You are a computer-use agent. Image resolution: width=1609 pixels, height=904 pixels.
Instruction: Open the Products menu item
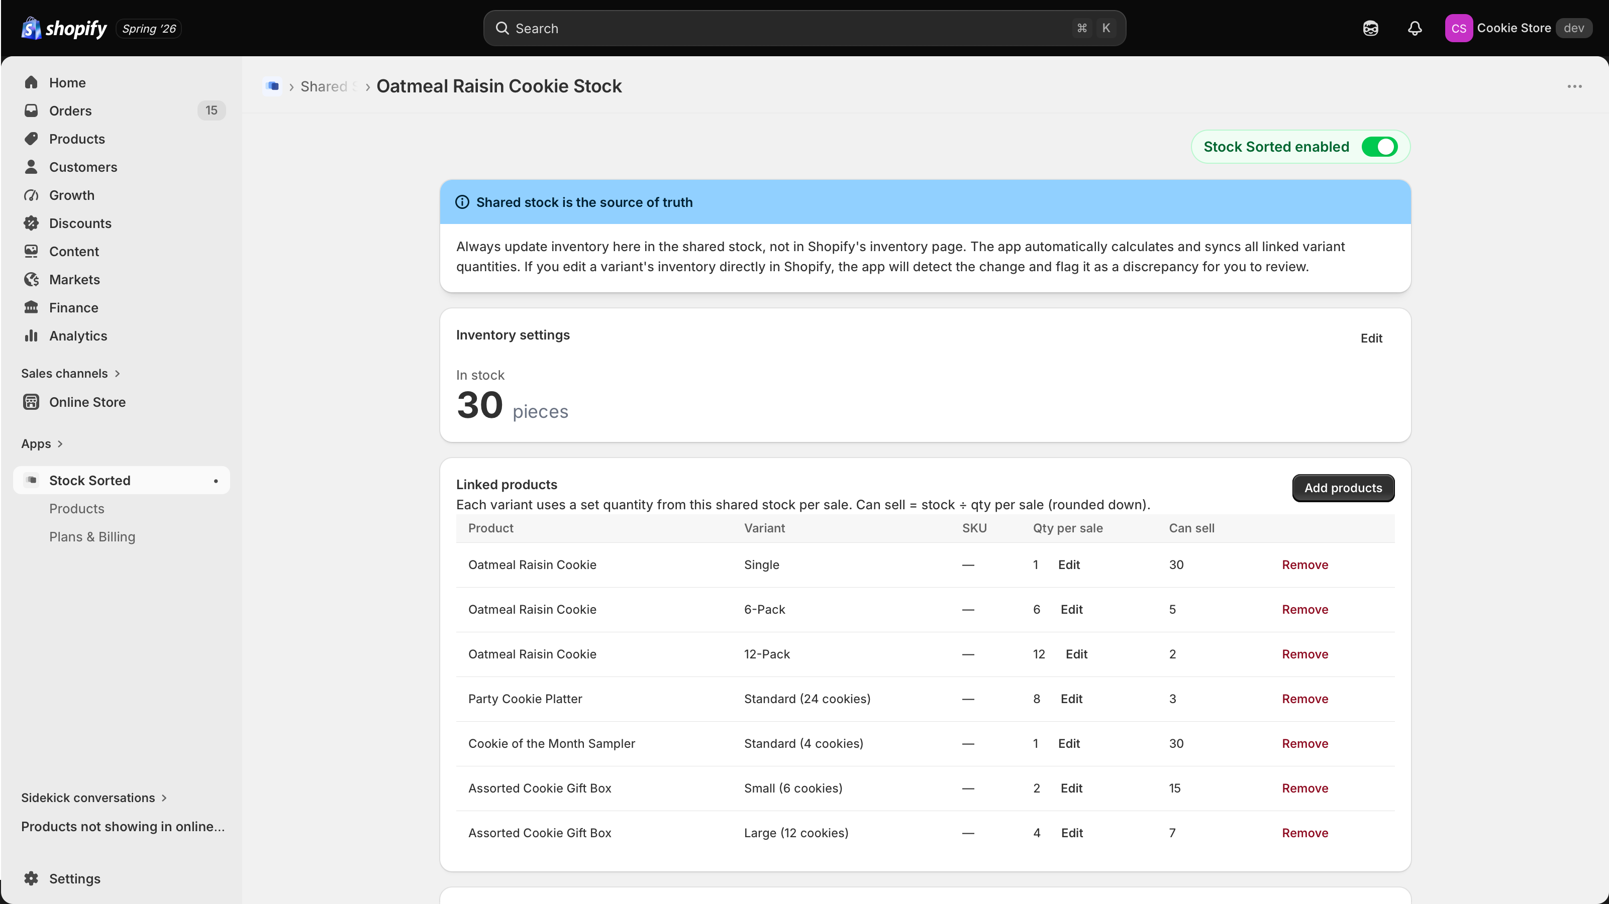tap(122, 139)
